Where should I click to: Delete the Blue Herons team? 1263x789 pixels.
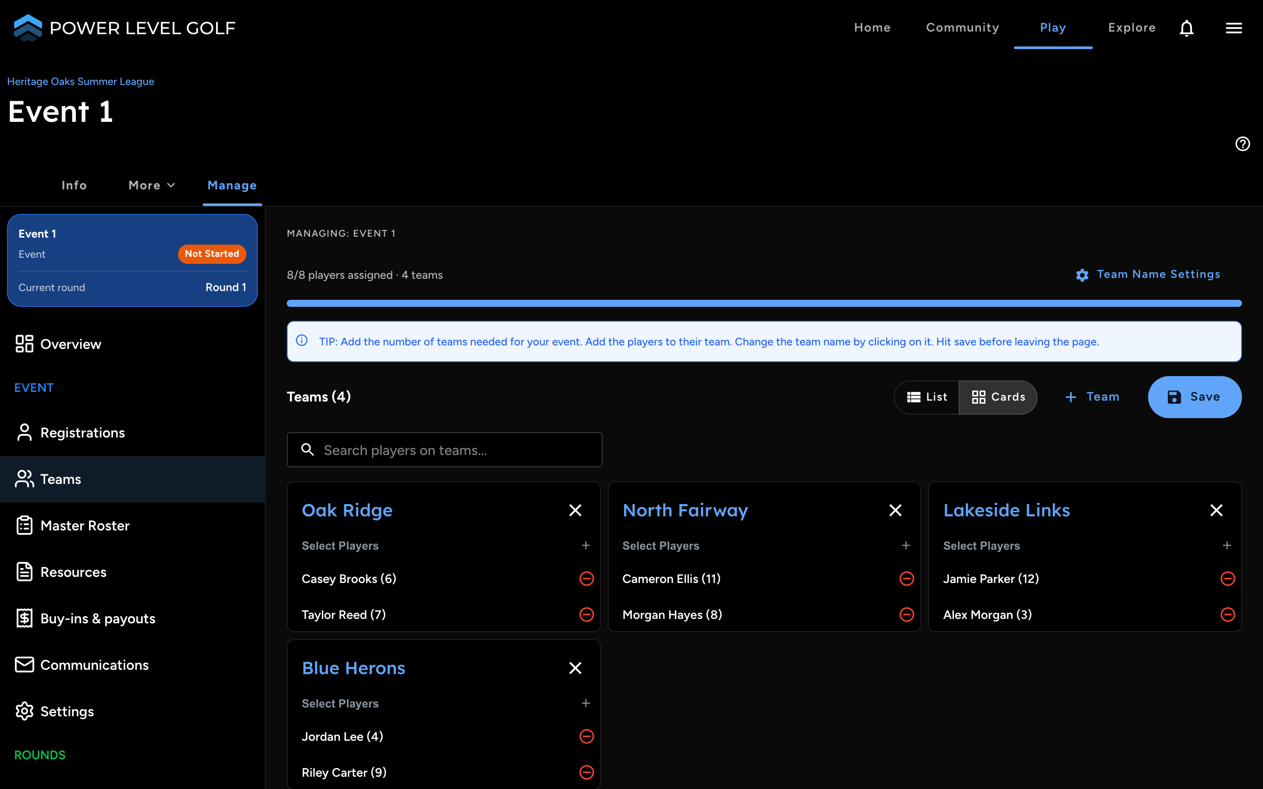[575, 668]
